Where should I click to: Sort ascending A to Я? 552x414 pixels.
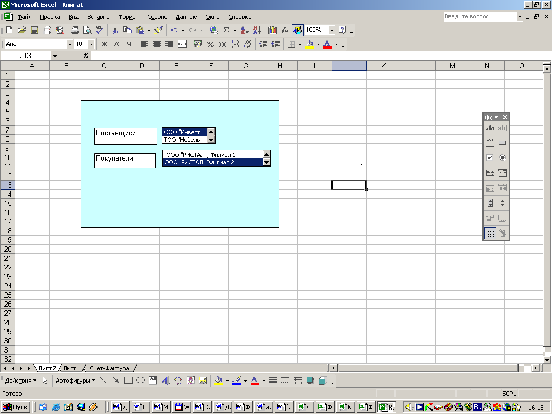[245, 30]
